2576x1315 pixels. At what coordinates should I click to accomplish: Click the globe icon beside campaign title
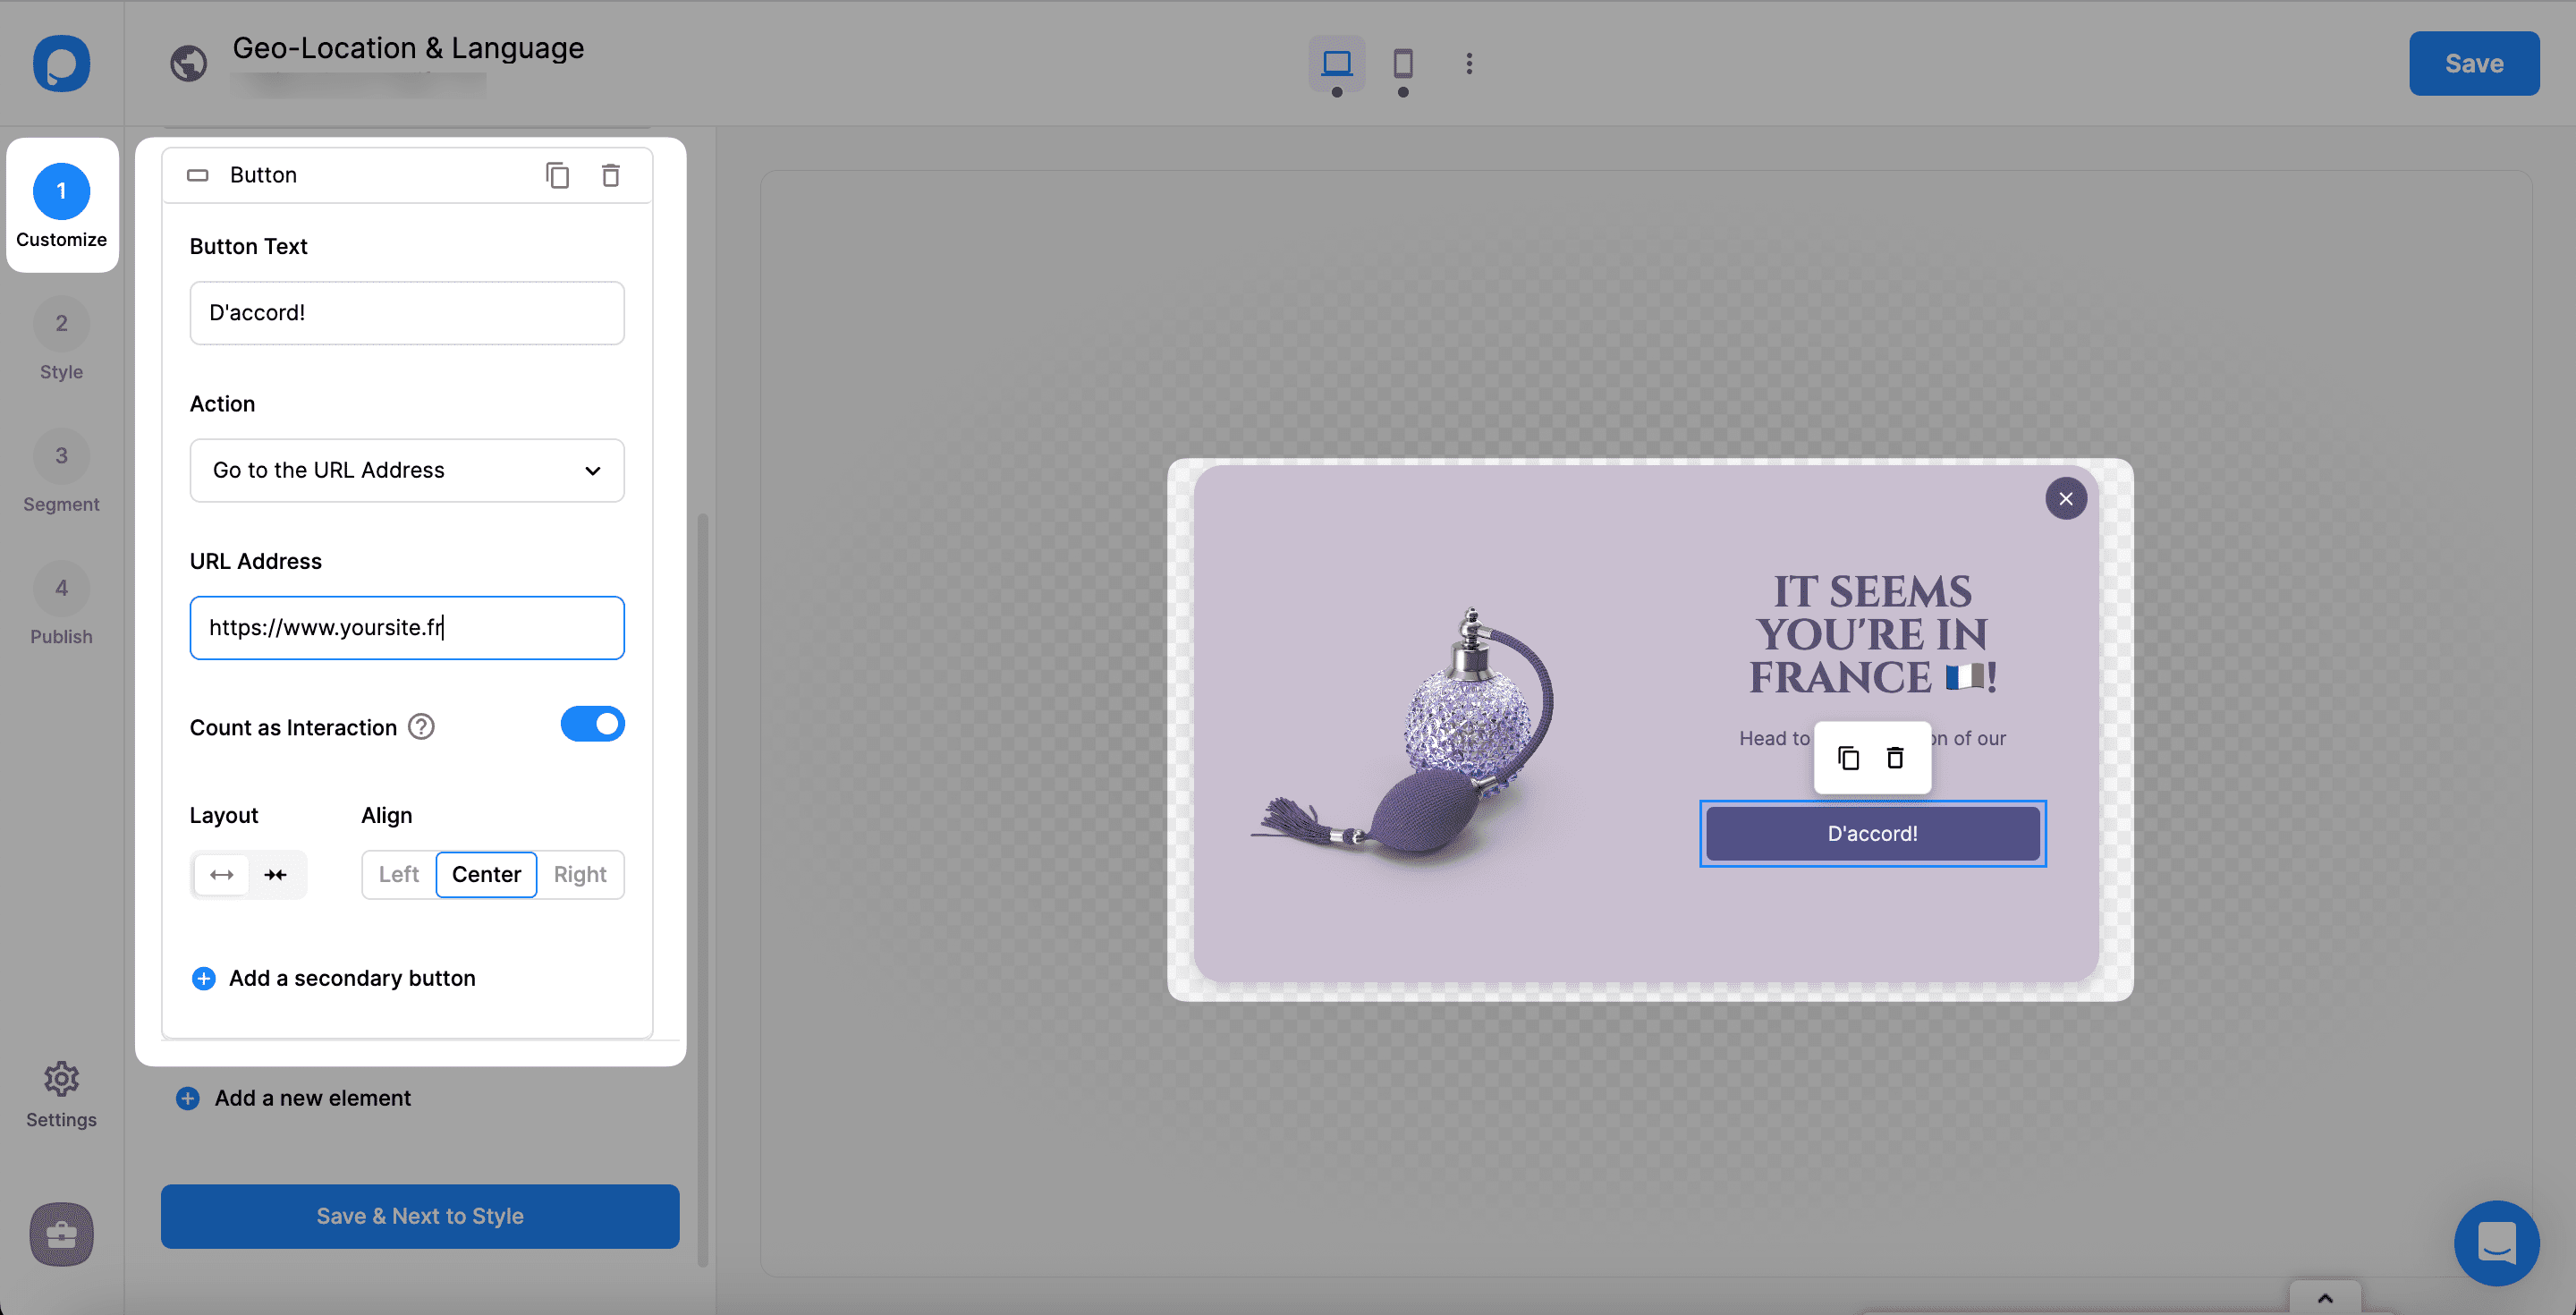(188, 64)
